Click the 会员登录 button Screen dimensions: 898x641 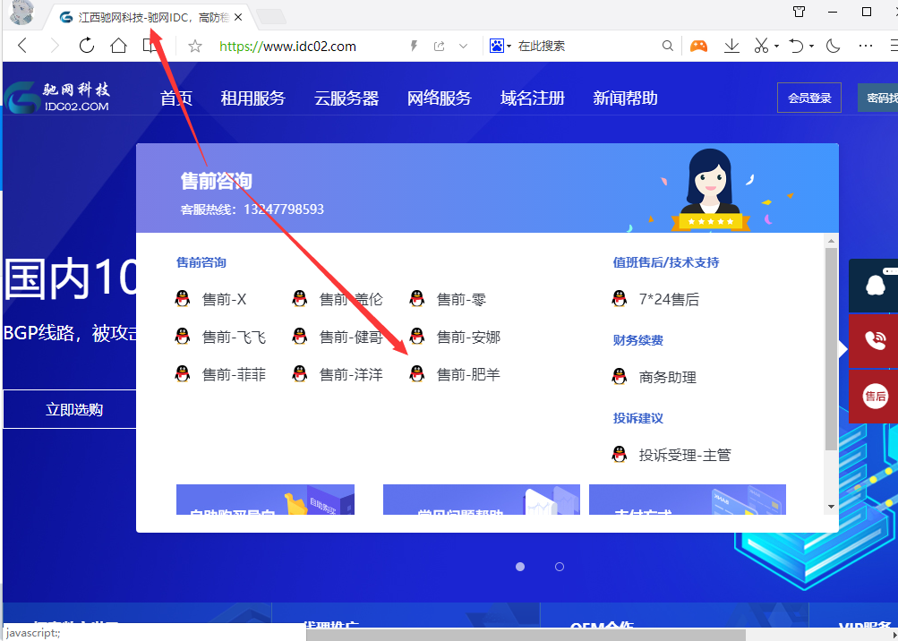(808, 98)
